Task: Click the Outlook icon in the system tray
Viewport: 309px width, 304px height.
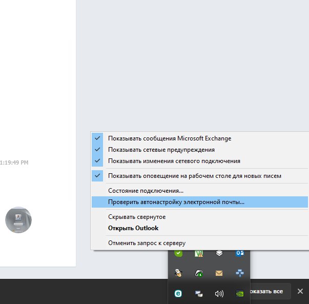Action: click(240, 253)
